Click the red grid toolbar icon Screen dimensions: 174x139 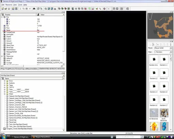pos(85,9)
